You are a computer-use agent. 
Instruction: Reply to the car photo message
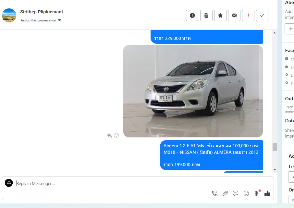(x=109, y=135)
